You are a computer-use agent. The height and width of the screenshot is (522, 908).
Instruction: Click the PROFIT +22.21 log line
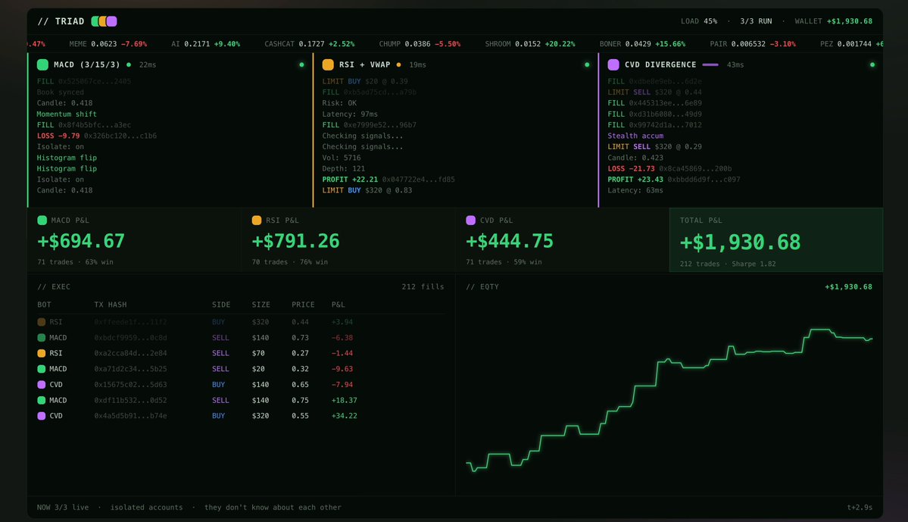coord(388,180)
